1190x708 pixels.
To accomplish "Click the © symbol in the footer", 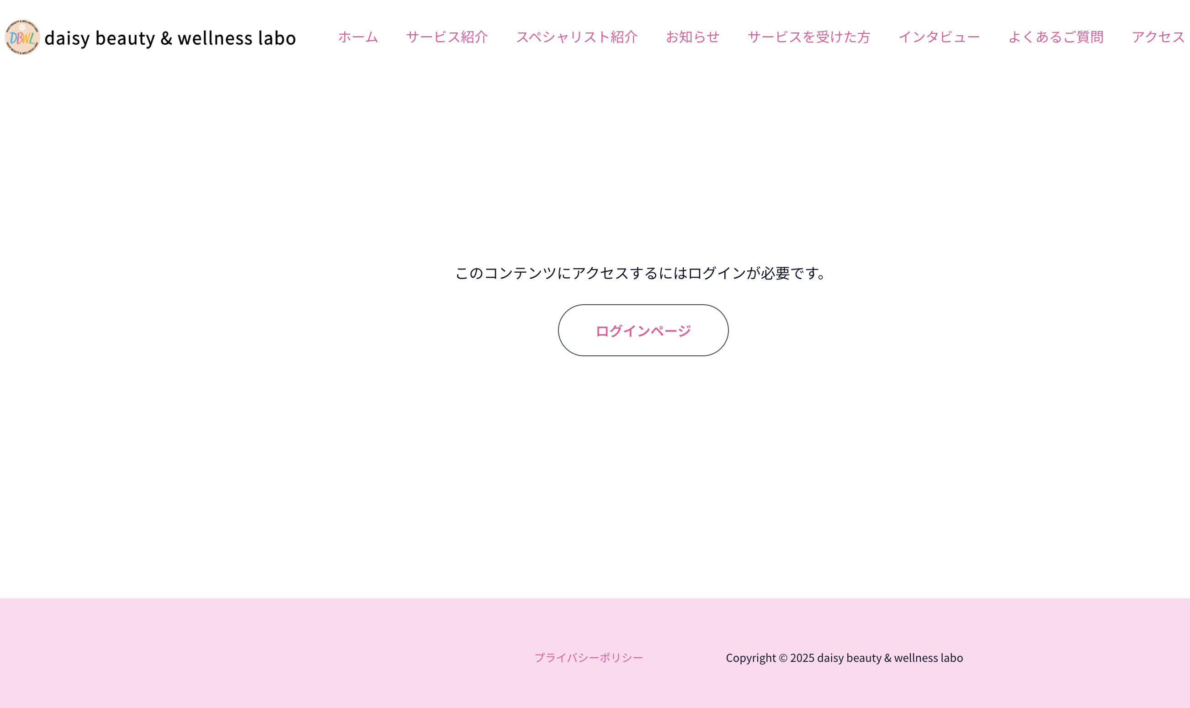I will [x=783, y=658].
